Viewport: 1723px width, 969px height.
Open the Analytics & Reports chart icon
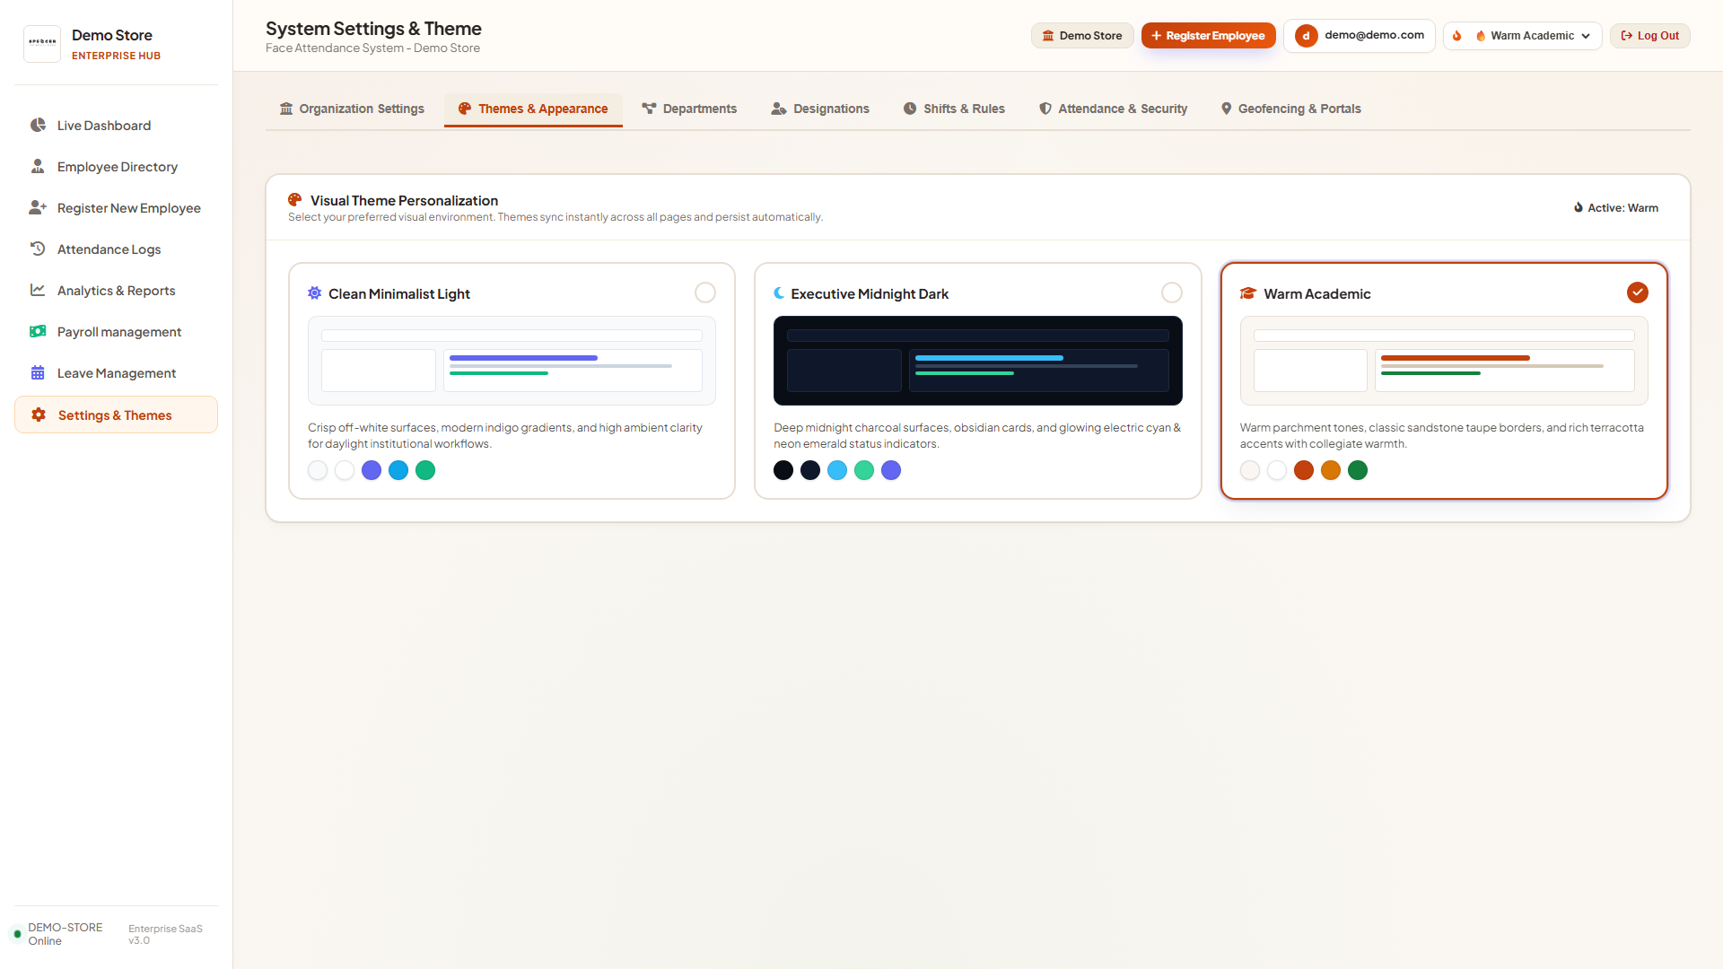tap(38, 290)
